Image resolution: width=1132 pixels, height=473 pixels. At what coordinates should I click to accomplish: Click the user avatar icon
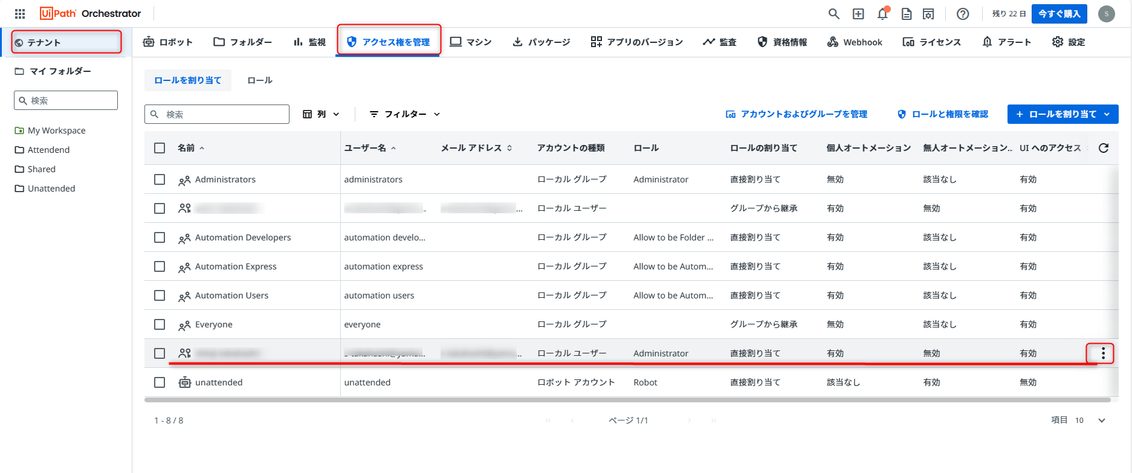coord(1106,14)
